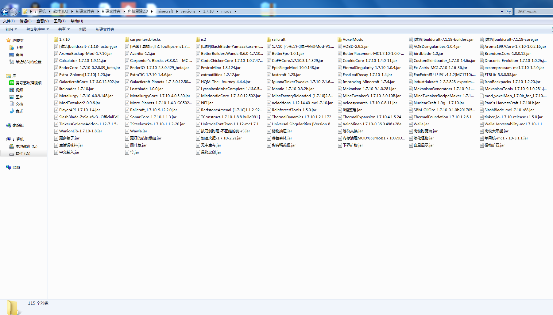Click the Back navigation arrow button
553x315 pixels.
(x=5, y=12)
